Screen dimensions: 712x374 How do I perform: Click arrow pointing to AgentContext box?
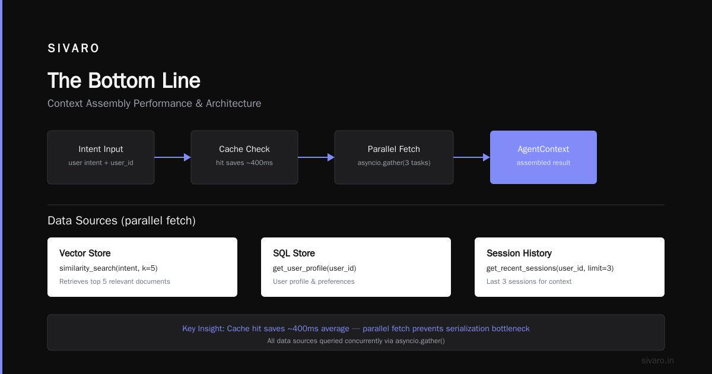(472, 157)
